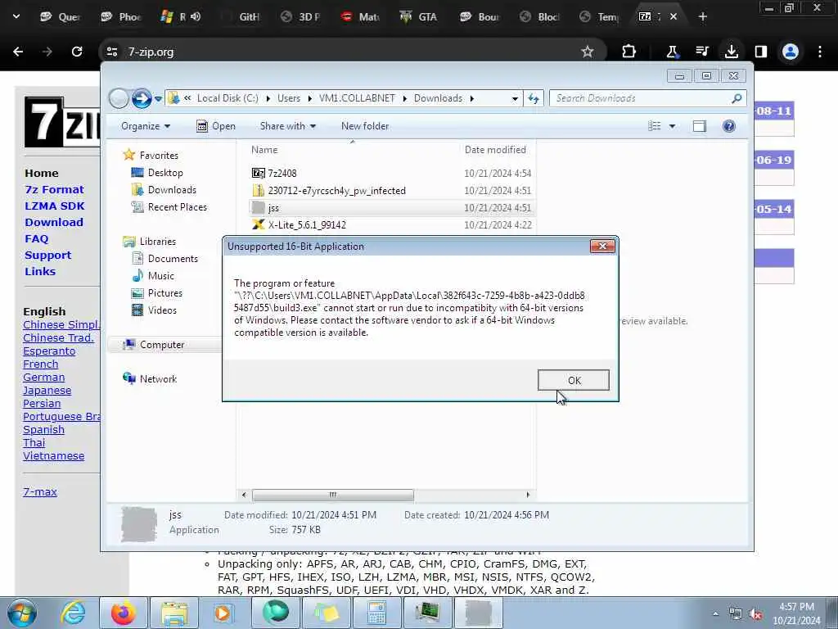Click Open in Explorer toolbar

pyautogui.click(x=216, y=126)
